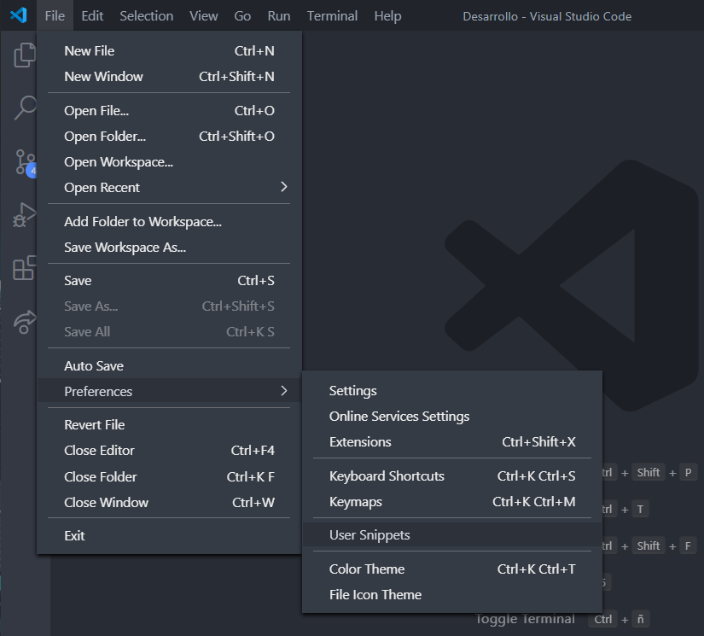Viewport: 704px width, 636px height.
Task: Choose New Window menu entry
Action: click(169, 76)
